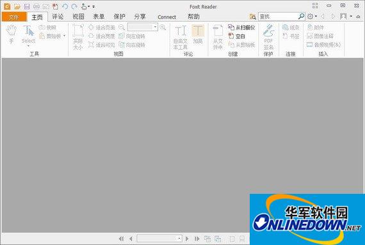This screenshot has height=245, width=365.
Task: Rotate view with 向右旋转 (Rotate Right)
Action: pos(132,45)
